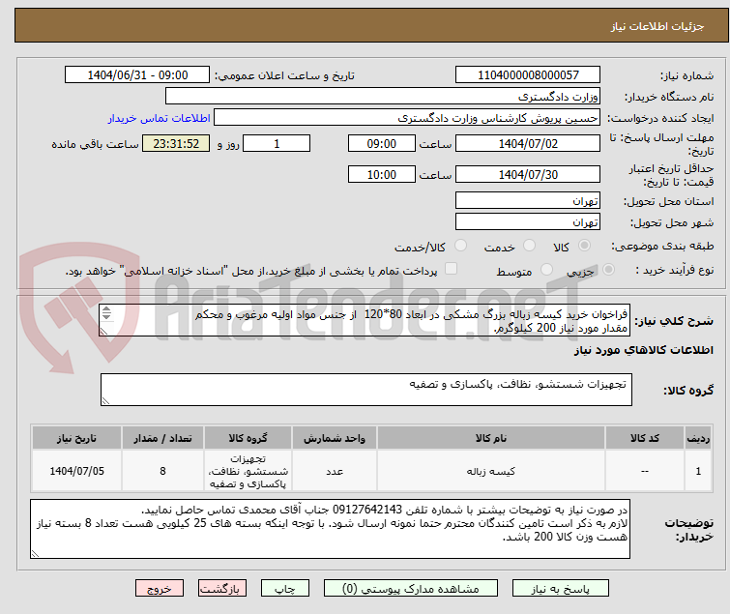This screenshot has width=730, height=614.
Task: Click the بازگشت back button
Action: pos(222,589)
